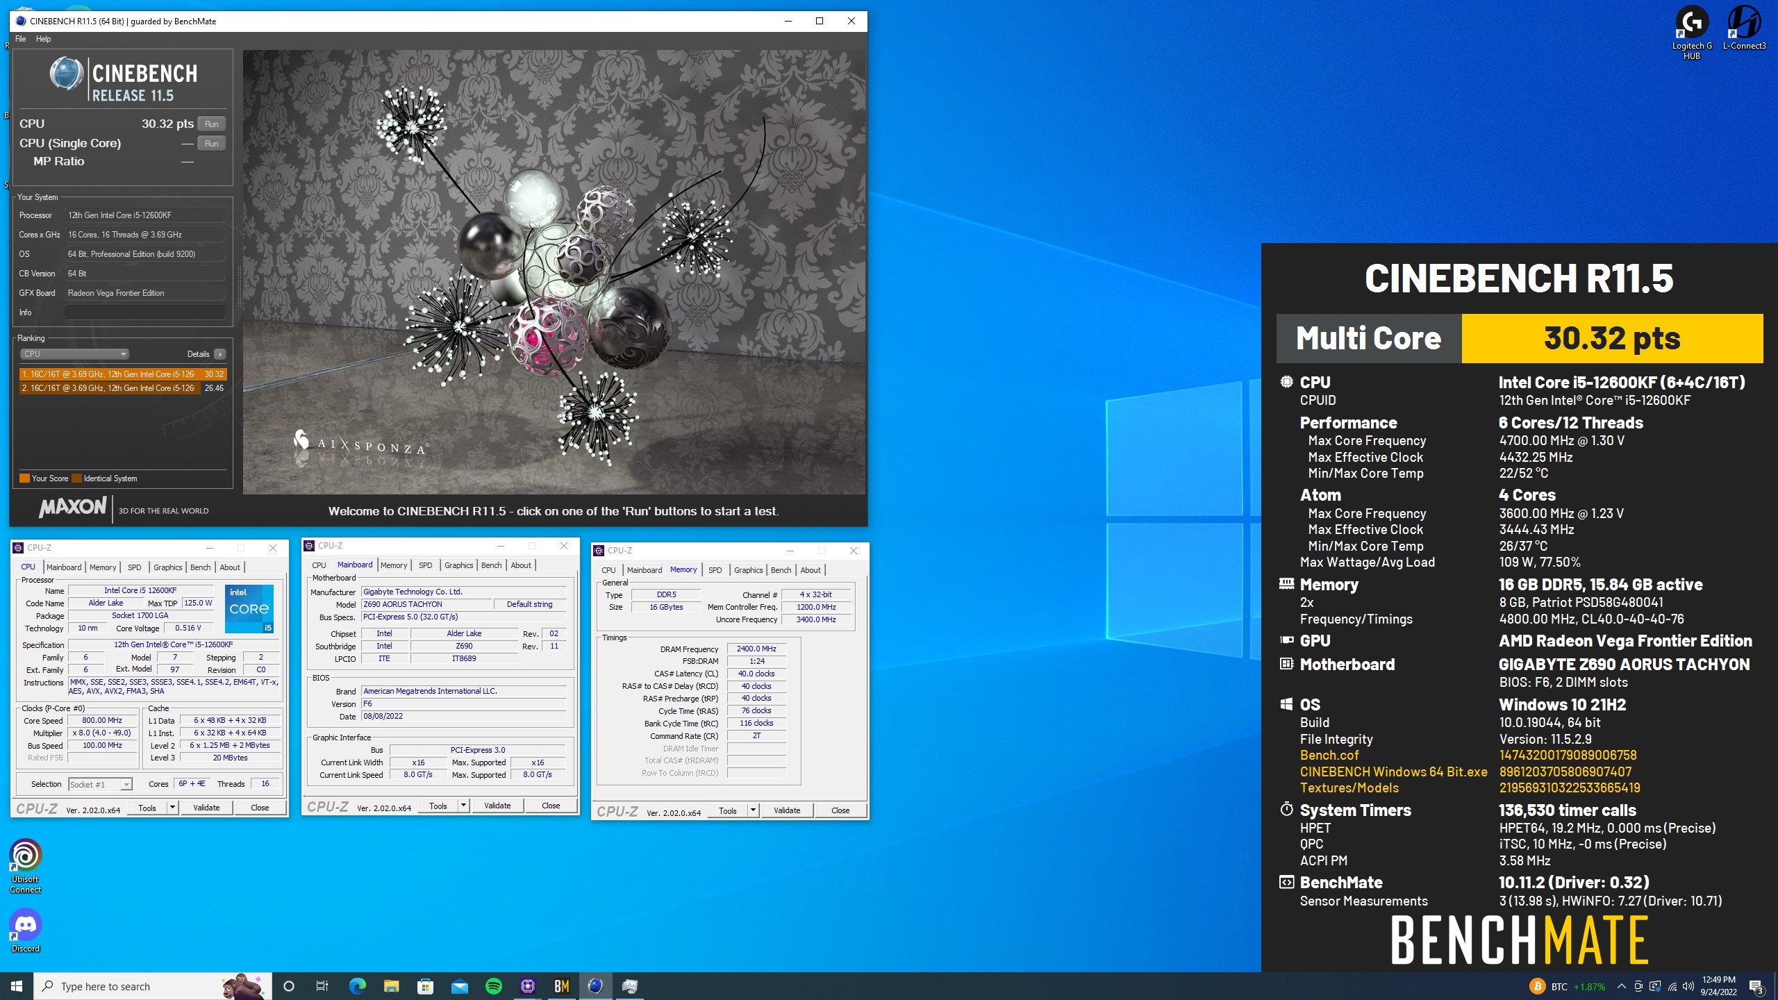Viewport: 1778px width, 1000px height.
Task: Open the Graphics tab in middle CPU-Z window
Action: tap(458, 565)
